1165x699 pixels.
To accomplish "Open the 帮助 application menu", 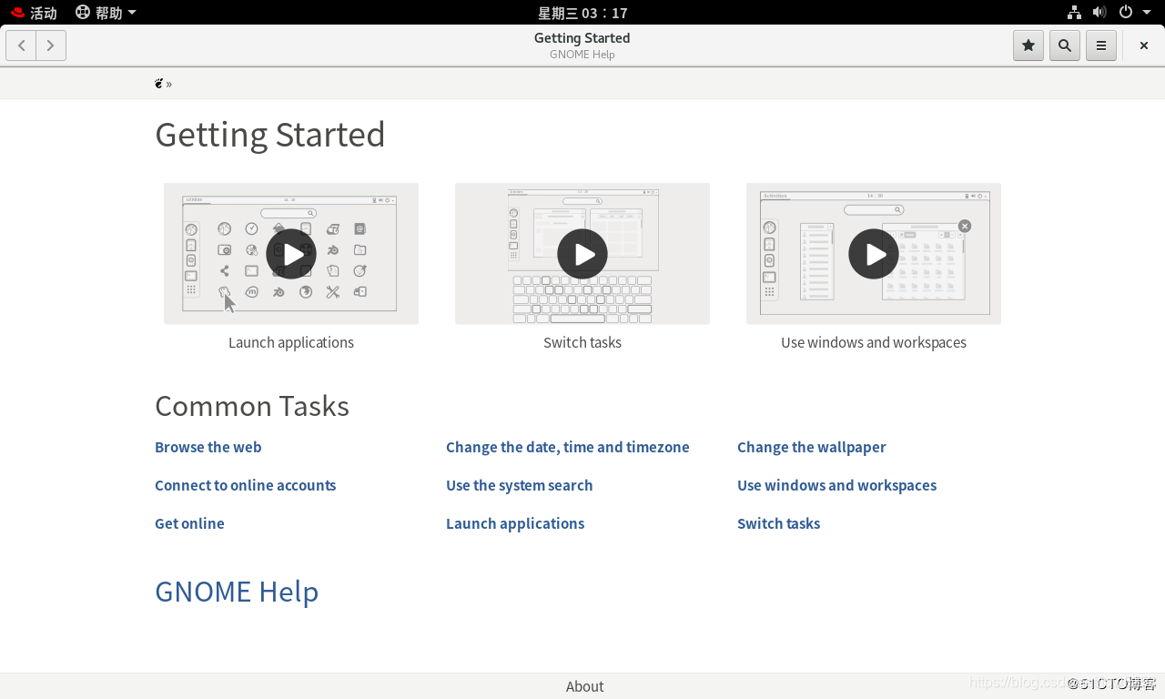I will [x=106, y=13].
